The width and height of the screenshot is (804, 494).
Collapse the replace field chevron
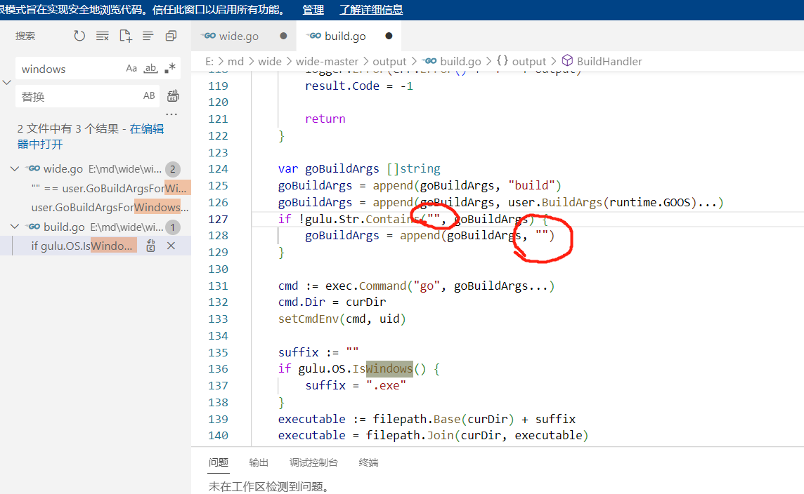tap(7, 82)
